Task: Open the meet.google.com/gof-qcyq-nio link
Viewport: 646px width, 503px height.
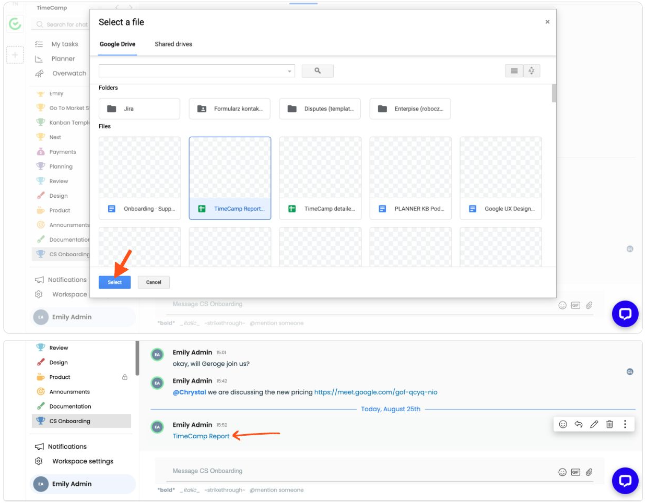Action: pos(376,392)
